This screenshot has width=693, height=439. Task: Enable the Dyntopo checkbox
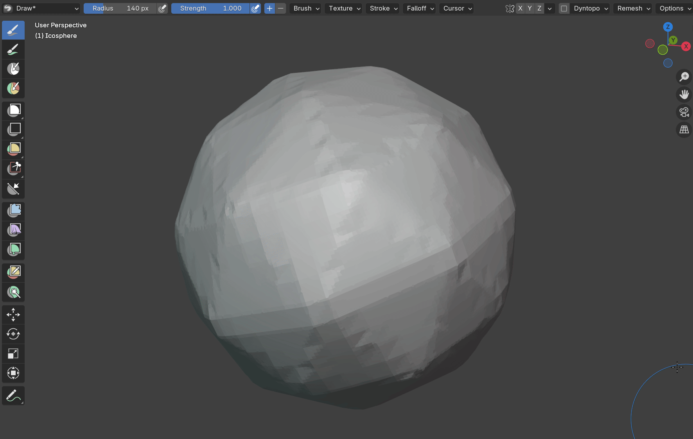pos(564,9)
